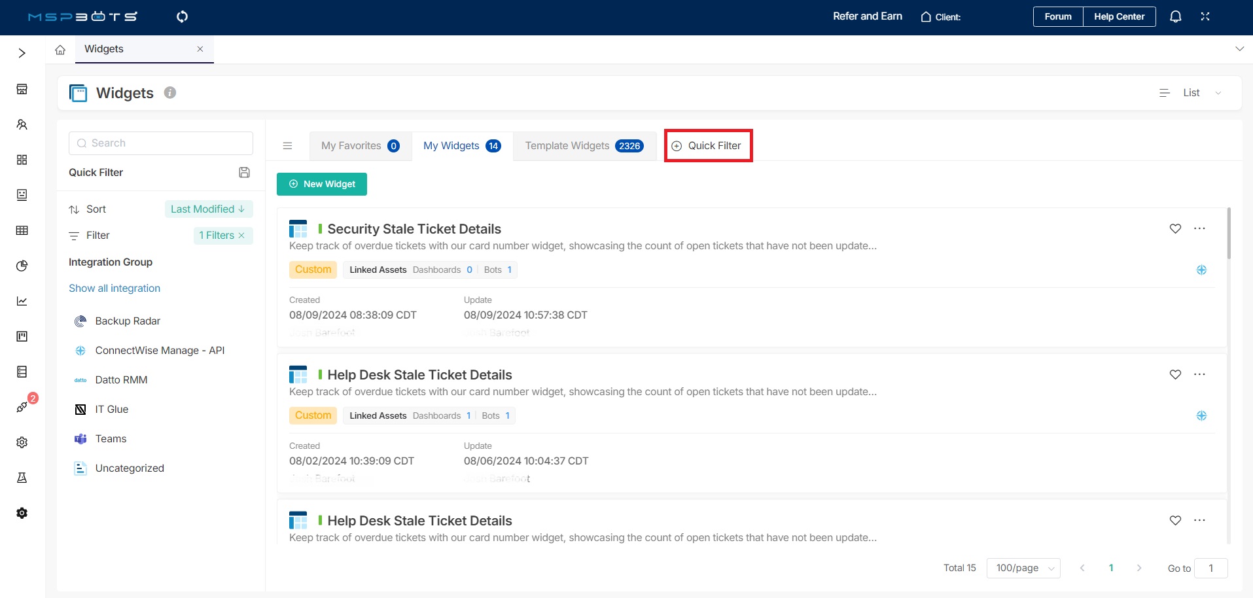Switch to My Favorites tab
Viewport: 1253px width, 598px height.
tap(360, 146)
